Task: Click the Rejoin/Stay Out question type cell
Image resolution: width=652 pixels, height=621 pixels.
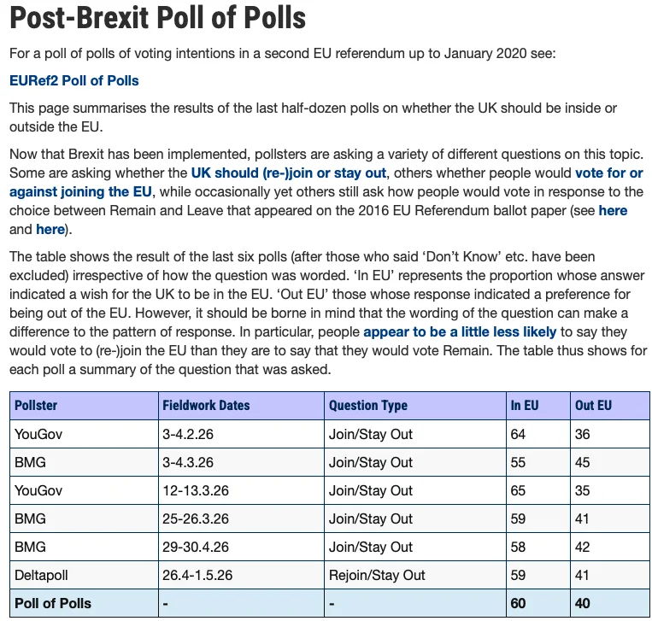Action: pyautogui.click(x=415, y=575)
